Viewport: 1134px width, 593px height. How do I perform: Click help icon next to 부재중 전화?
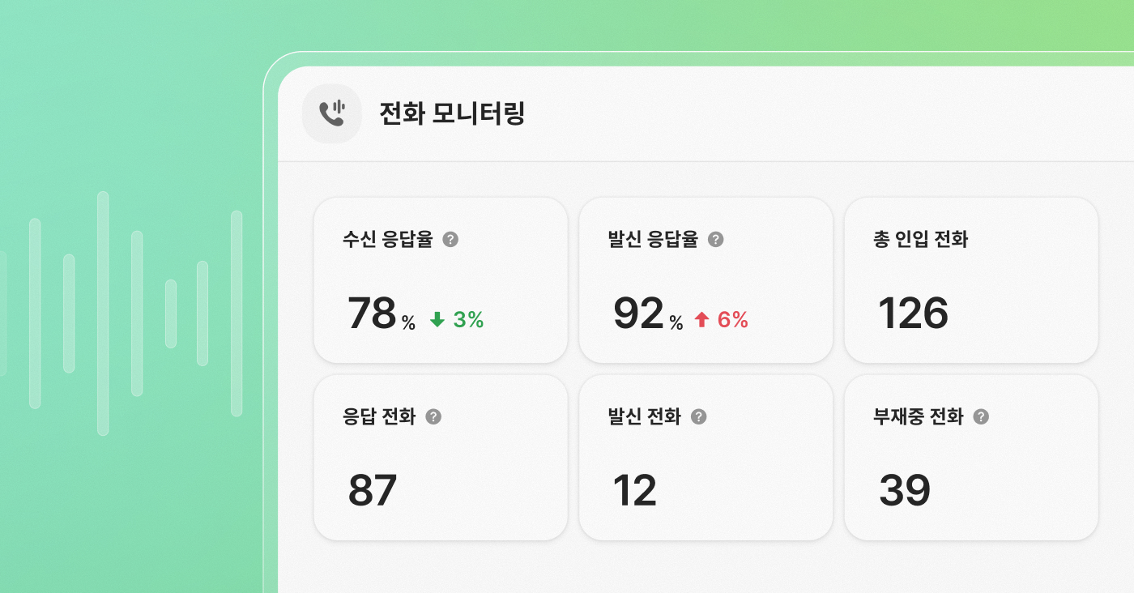pyautogui.click(x=981, y=417)
